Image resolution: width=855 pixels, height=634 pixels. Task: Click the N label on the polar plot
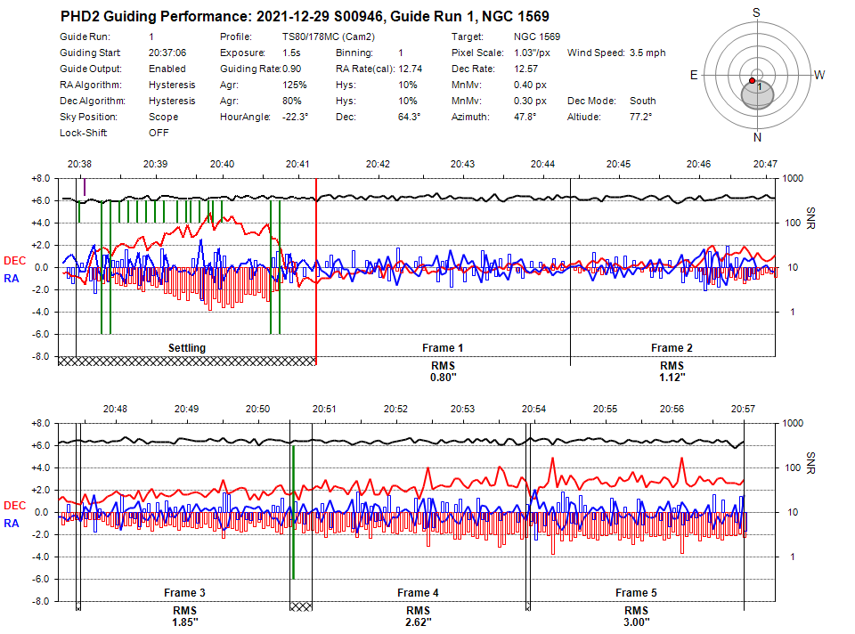tap(757, 137)
